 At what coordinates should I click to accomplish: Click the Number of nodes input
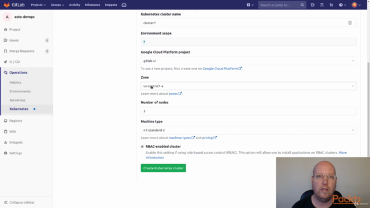pyautogui.click(x=249, y=111)
